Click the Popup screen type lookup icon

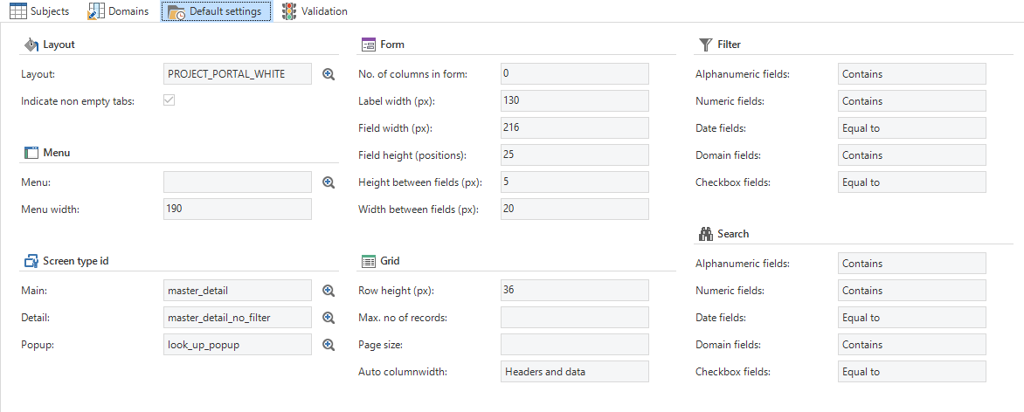click(x=329, y=345)
